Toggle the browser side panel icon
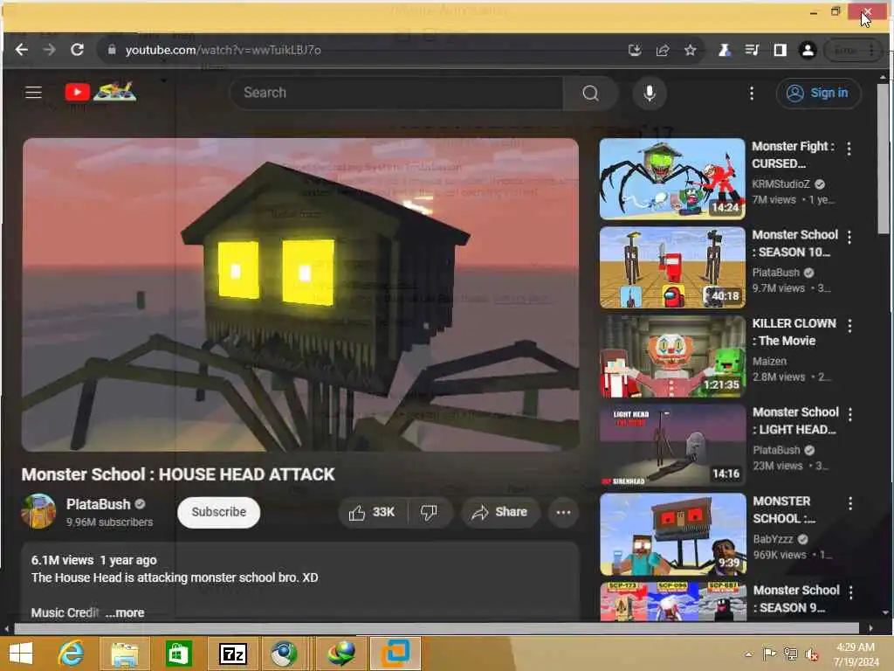Viewport: 894px width, 671px height. tap(780, 50)
